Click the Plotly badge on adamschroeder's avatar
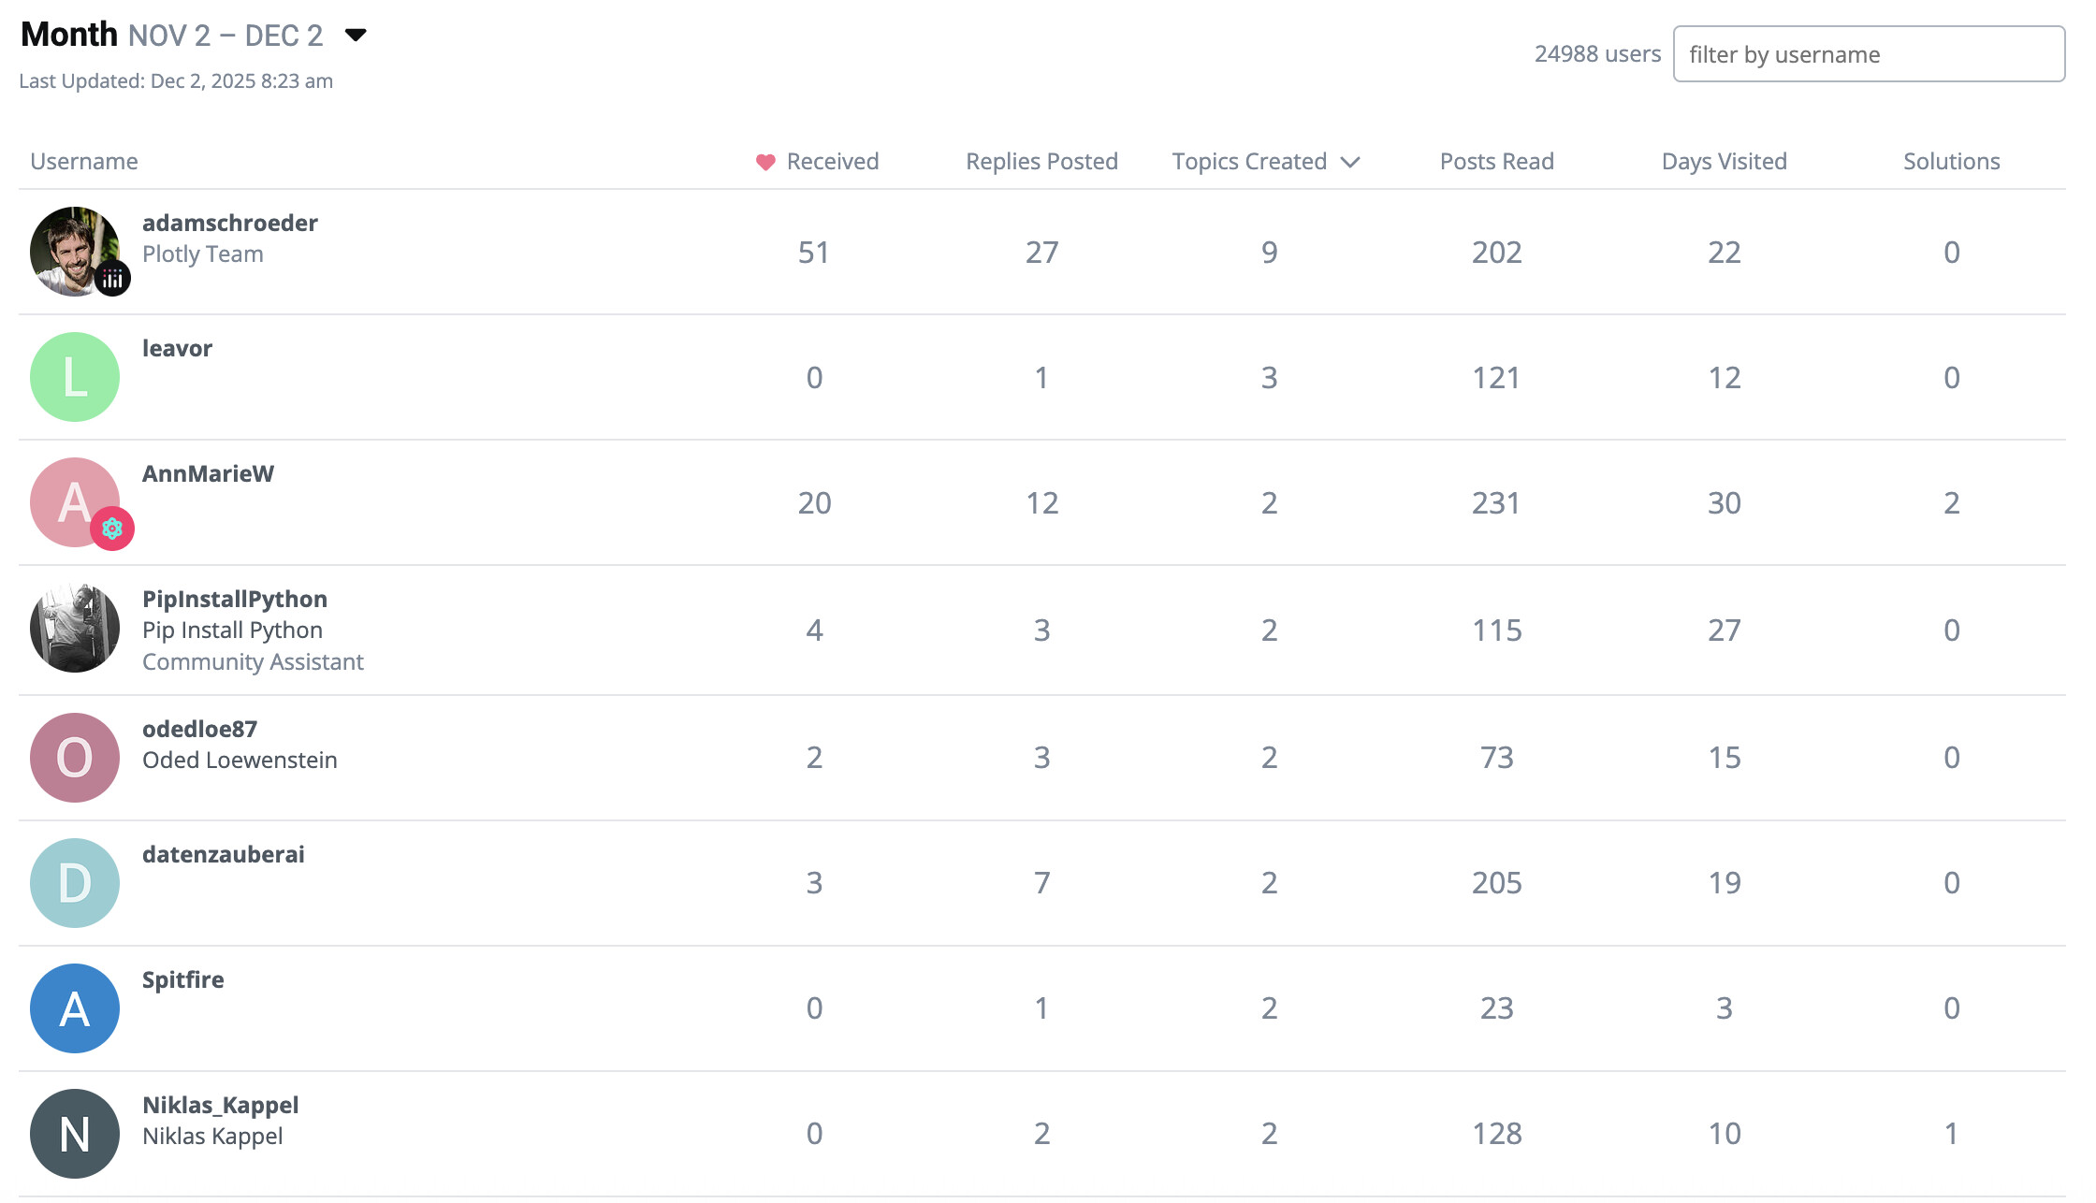Image resolution: width=2096 pixels, height=1203 pixels. click(x=112, y=279)
